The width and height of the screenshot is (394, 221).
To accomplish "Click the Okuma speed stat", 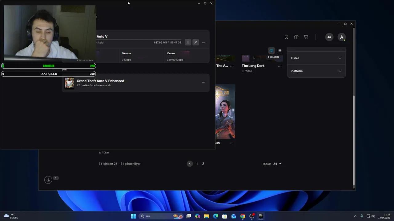I will pos(127,56).
